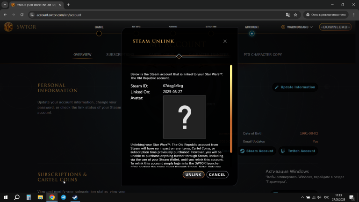This screenshot has width=359, height=202.
Task: Dismiss dialog with the CANCEL button
Action: tap(217, 174)
